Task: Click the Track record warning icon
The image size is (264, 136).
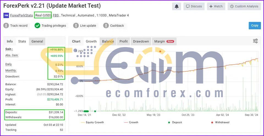Action: point(6,26)
